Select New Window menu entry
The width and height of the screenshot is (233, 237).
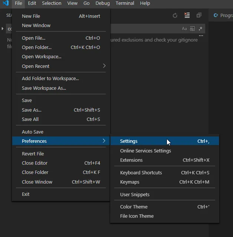(x=61, y=25)
